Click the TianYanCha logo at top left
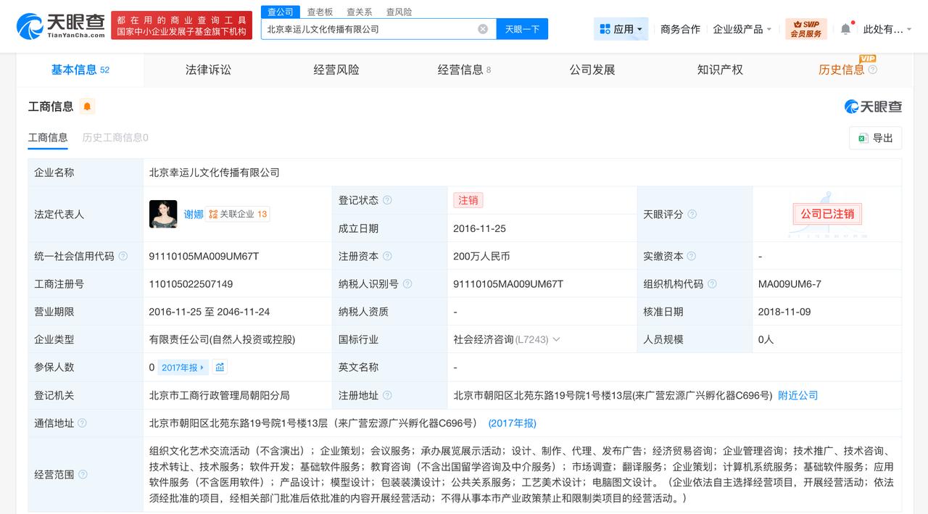Image resolution: width=928 pixels, height=514 pixels. [61, 25]
